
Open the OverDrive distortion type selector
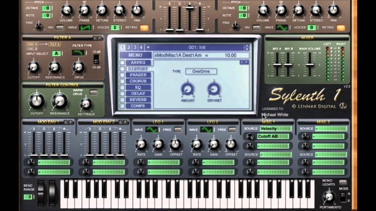point(201,71)
